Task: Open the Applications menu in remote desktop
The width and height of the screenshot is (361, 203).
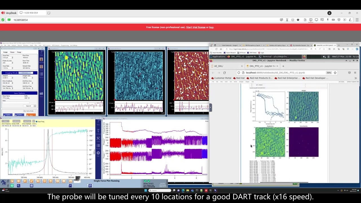Action: tap(219, 57)
